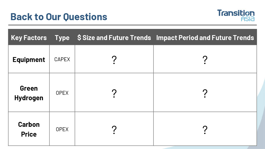This screenshot has height=149, width=265.
Task: Click the 'Key Factors' column header
Action: click(29, 38)
